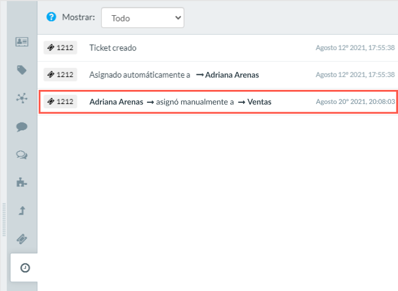Select the clock history tab icon
The width and height of the screenshot is (398, 291).
(25, 268)
